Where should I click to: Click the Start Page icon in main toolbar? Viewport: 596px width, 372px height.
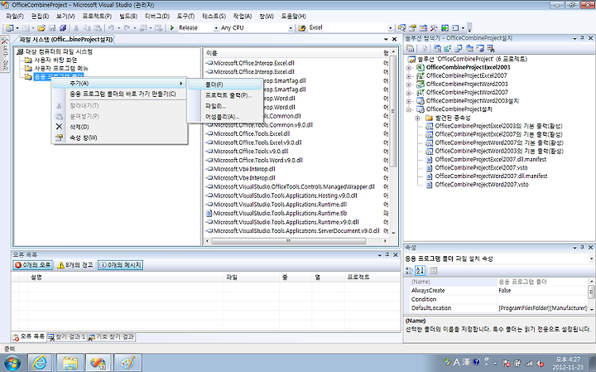click(x=445, y=28)
